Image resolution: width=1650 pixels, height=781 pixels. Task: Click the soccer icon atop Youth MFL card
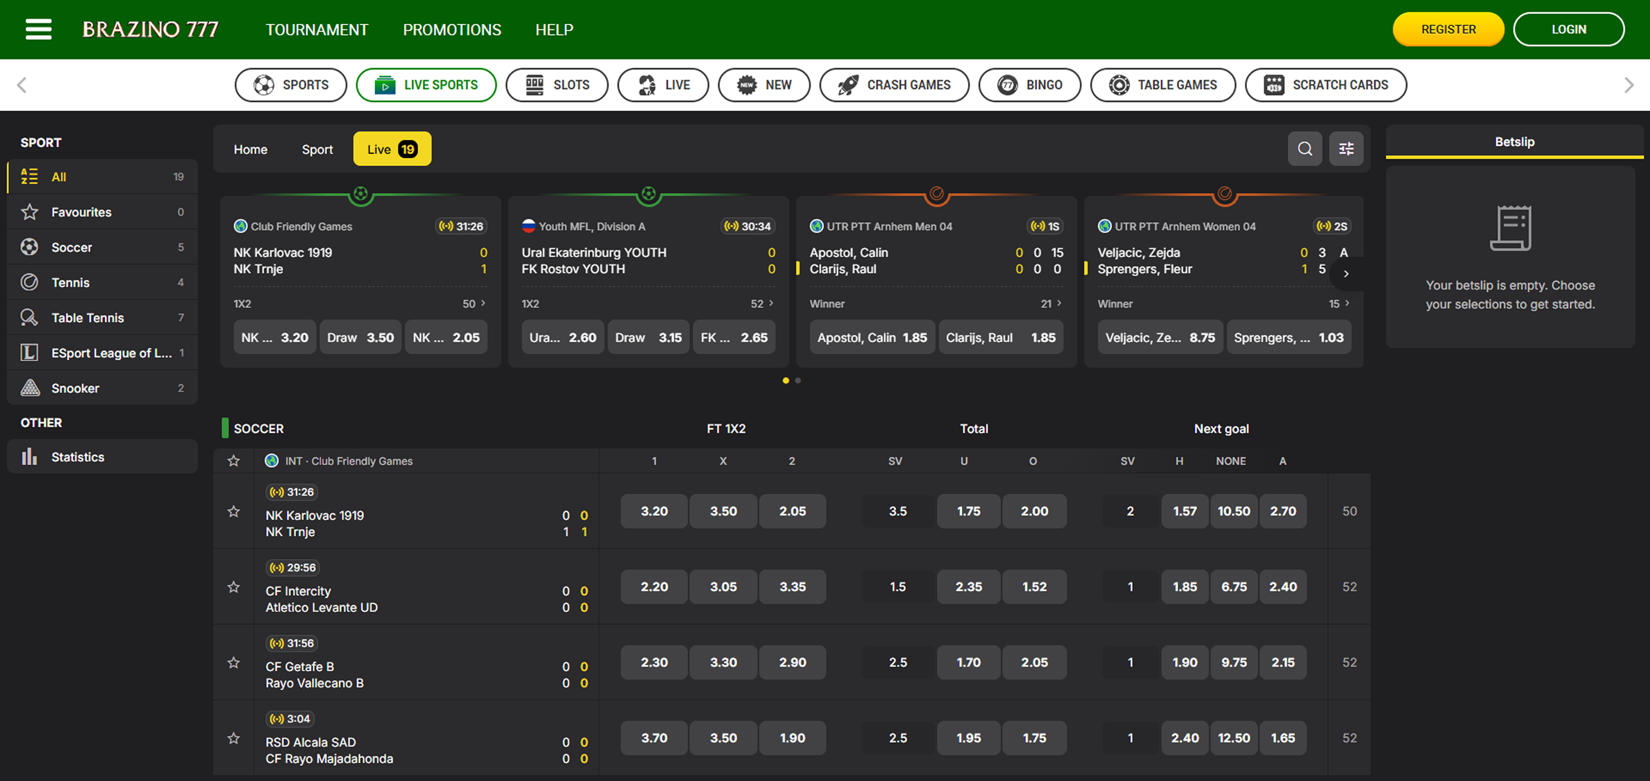649,194
